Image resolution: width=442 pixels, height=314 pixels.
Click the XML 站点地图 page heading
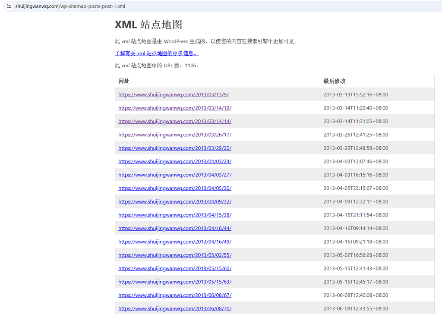[x=148, y=25]
